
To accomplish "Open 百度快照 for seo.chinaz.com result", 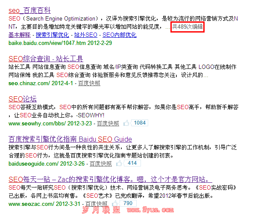I will 89,83.
